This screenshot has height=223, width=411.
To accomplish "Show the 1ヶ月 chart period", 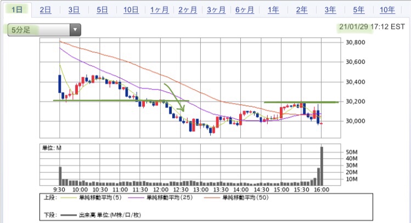I will [x=159, y=10].
